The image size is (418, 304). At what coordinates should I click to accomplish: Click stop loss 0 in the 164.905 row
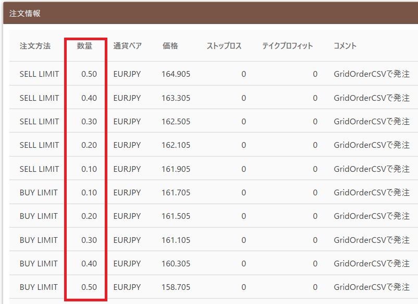click(x=243, y=74)
